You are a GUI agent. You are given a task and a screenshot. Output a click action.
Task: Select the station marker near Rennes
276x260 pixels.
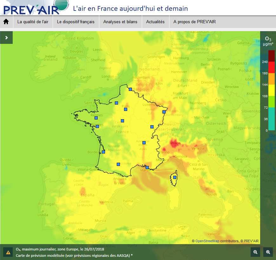96,118
